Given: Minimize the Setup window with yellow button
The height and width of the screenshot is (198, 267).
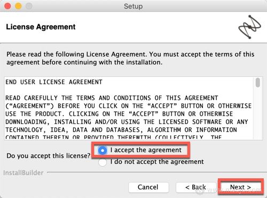Looking at the screenshot, I should [18, 6].
